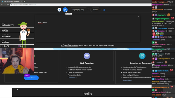The image size is (175, 98).
Task: Click chat username stephzerb
Action: (162, 15)
